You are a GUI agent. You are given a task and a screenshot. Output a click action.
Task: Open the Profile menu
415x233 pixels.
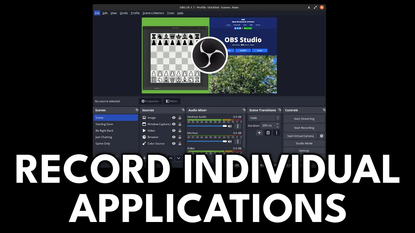coord(135,13)
